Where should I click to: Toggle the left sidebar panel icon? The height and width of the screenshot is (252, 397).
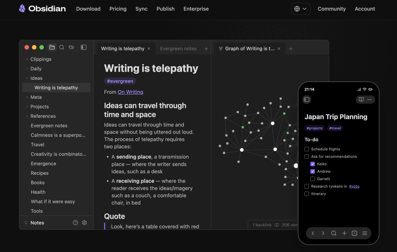point(83,47)
